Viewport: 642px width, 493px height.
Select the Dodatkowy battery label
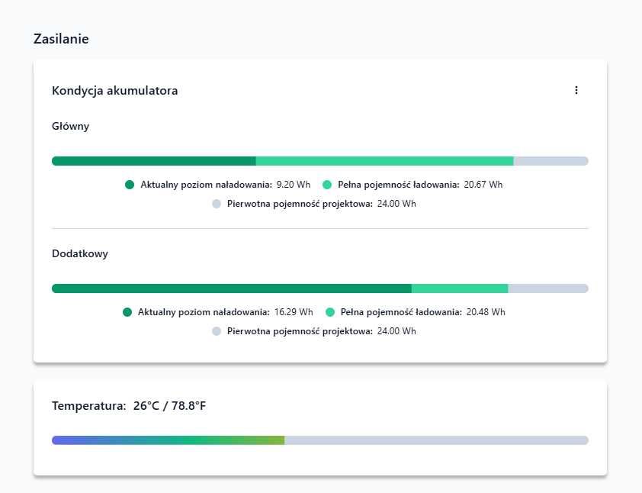pyautogui.click(x=80, y=254)
